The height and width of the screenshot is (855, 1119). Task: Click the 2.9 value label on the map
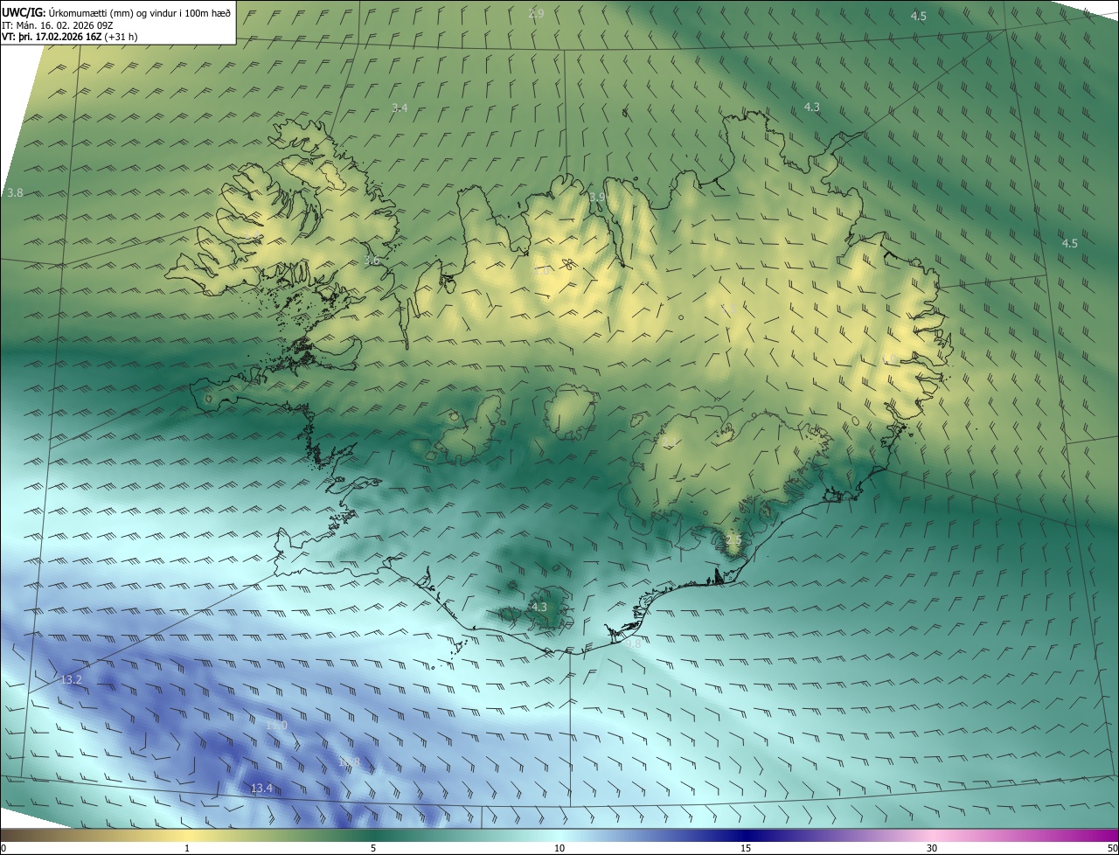point(536,13)
